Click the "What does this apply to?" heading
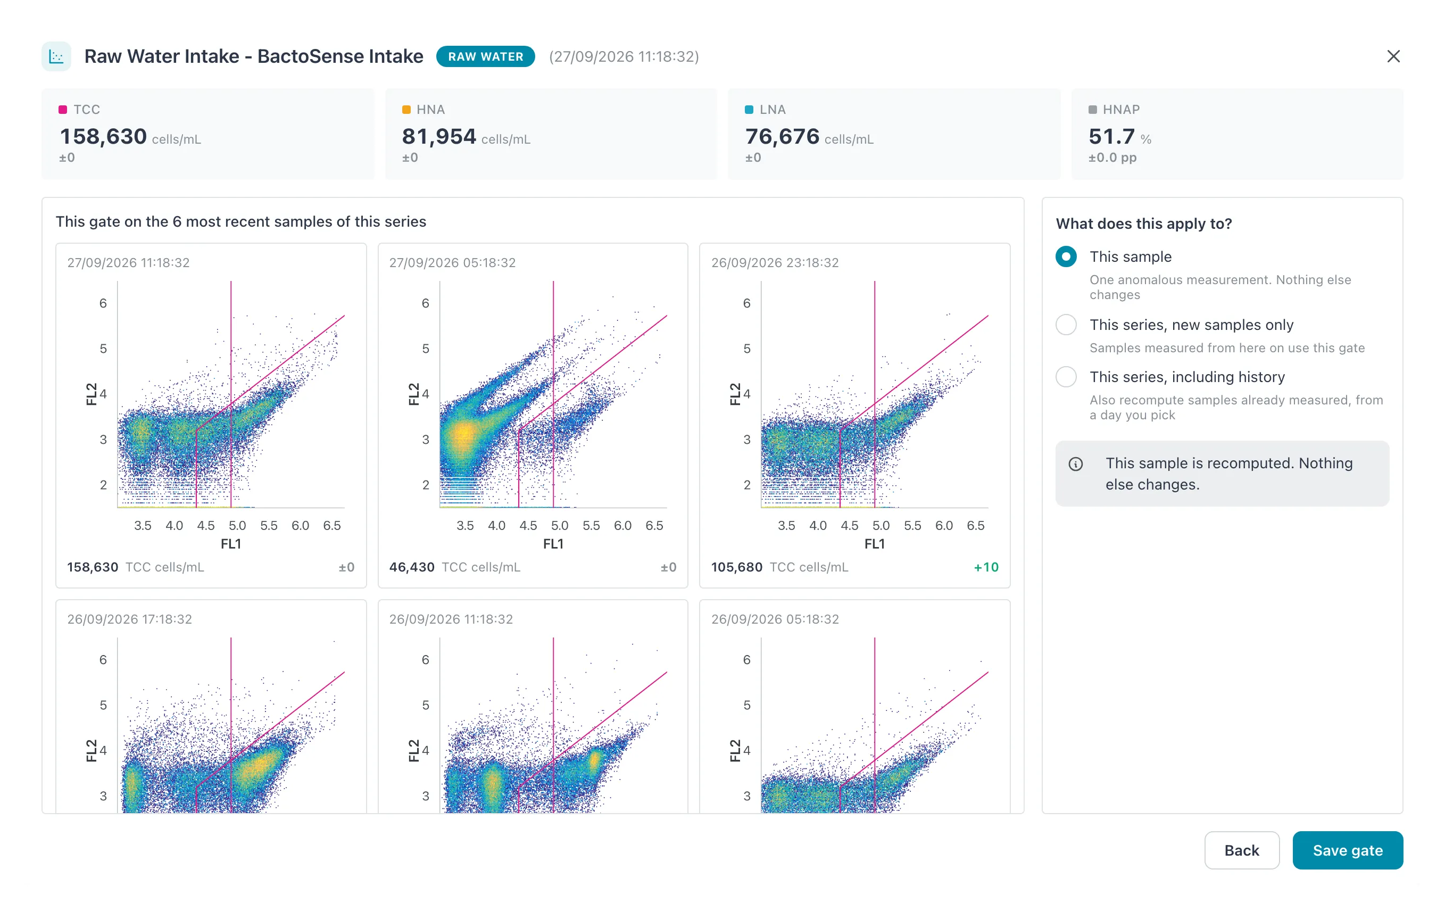The height and width of the screenshot is (911, 1445). pos(1143,224)
